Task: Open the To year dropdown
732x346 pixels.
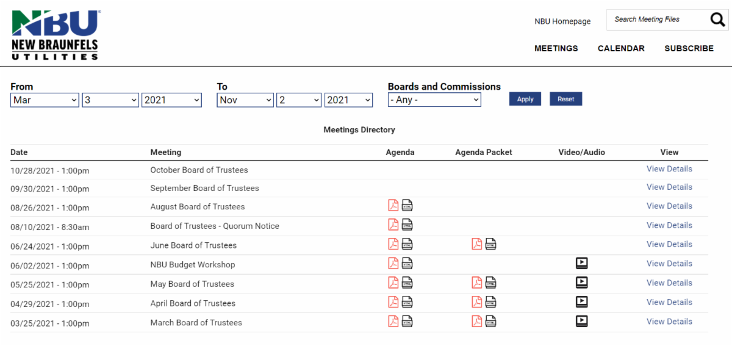Action: (x=348, y=100)
